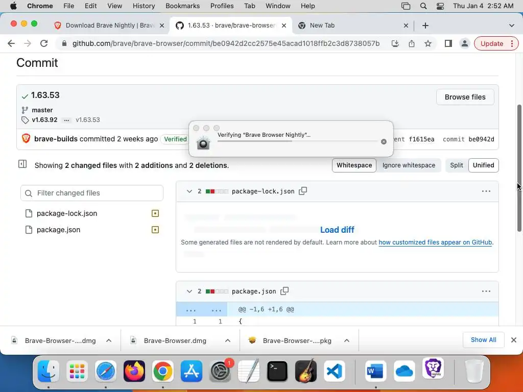Viewport: 523px width, 392px height.
Task: Open OneDrive from the dock
Action: pyautogui.click(x=405, y=371)
